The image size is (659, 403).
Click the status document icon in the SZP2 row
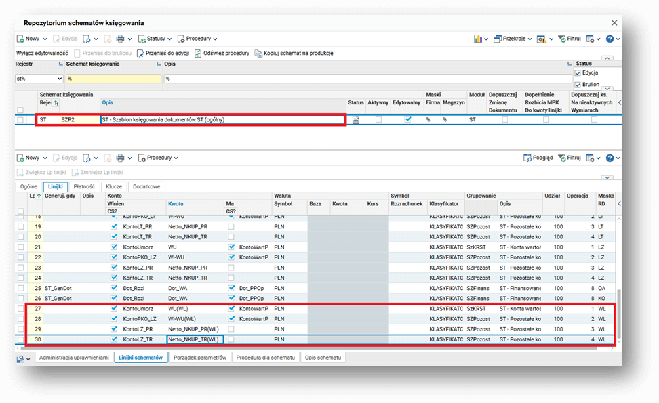355,120
